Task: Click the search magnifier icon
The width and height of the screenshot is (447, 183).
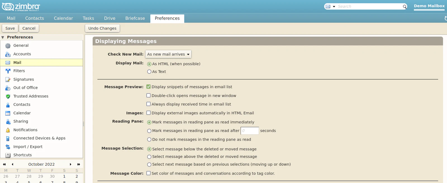Action: click(x=405, y=6)
